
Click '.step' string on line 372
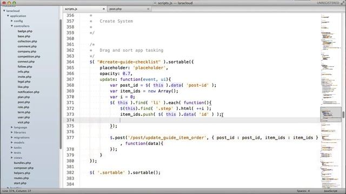point(164,109)
